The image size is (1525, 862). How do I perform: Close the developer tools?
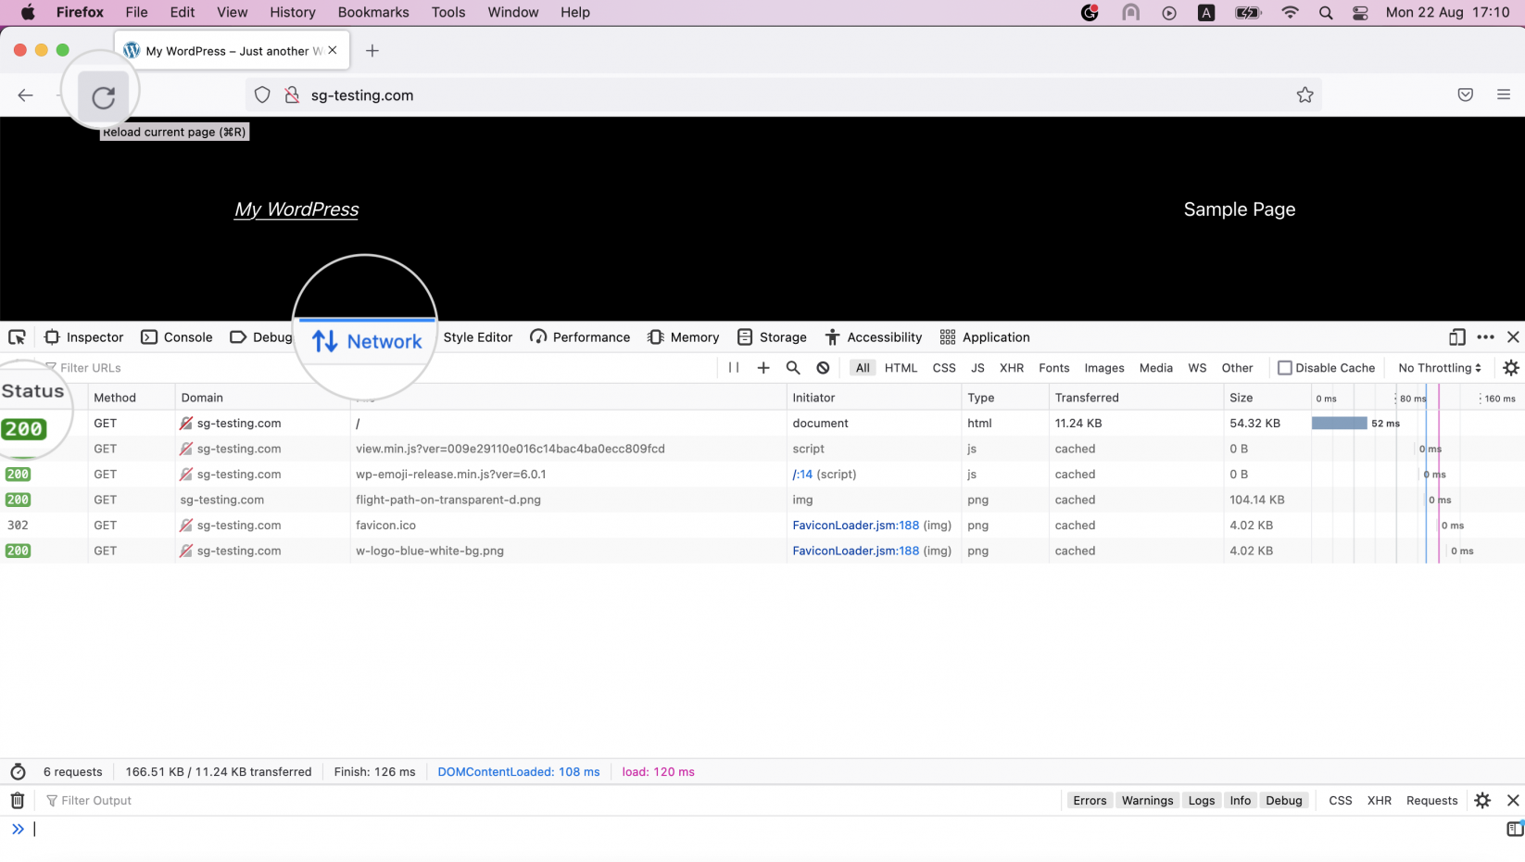(x=1513, y=337)
